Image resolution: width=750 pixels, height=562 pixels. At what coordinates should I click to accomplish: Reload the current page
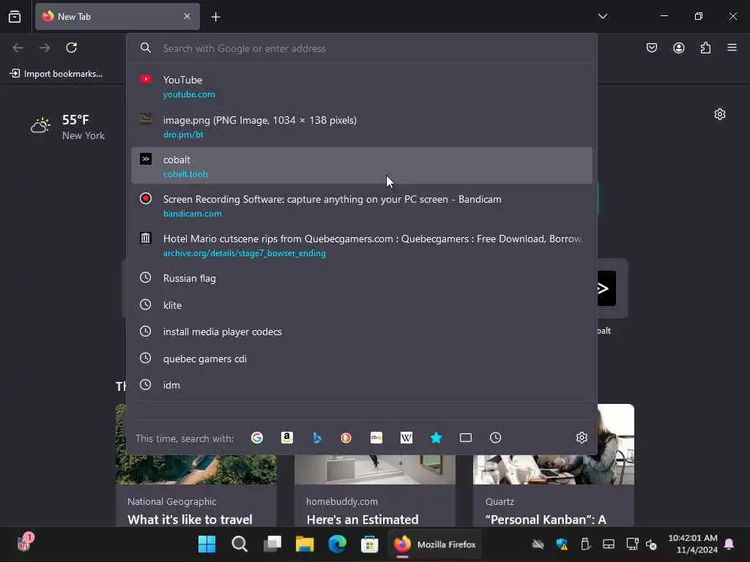[71, 48]
